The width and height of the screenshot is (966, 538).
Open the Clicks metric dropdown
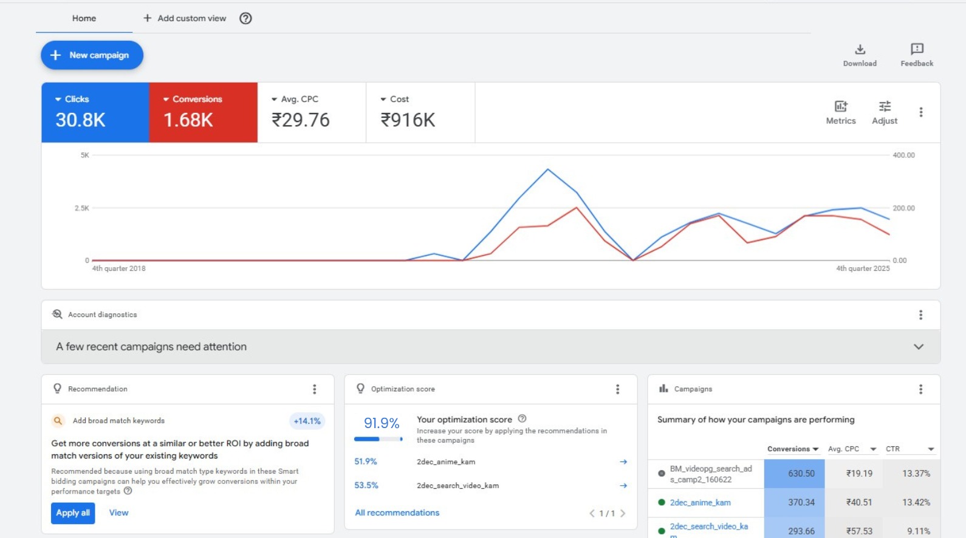pyautogui.click(x=72, y=99)
